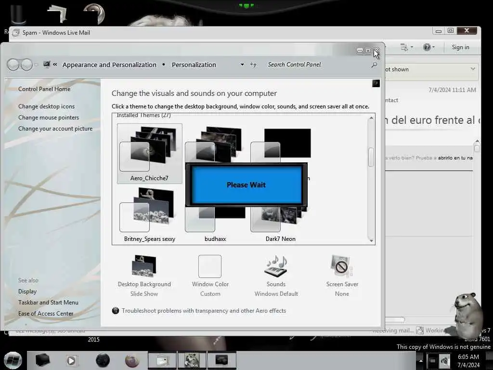The image size is (493, 370).
Task: Select the Aero_Chicche7 theme
Action: pyautogui.click(x=149, y=154)
